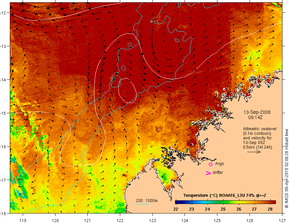Click the 24 value on temperature scale
Image resolution: width=289 pixels, height=223 pixels.
click(x=207, y=209)
